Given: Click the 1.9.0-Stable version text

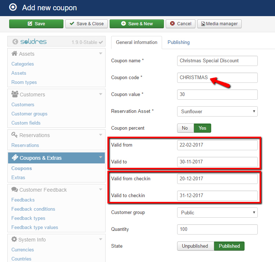Looking at the screenshot, I should [x=84, y=42].
